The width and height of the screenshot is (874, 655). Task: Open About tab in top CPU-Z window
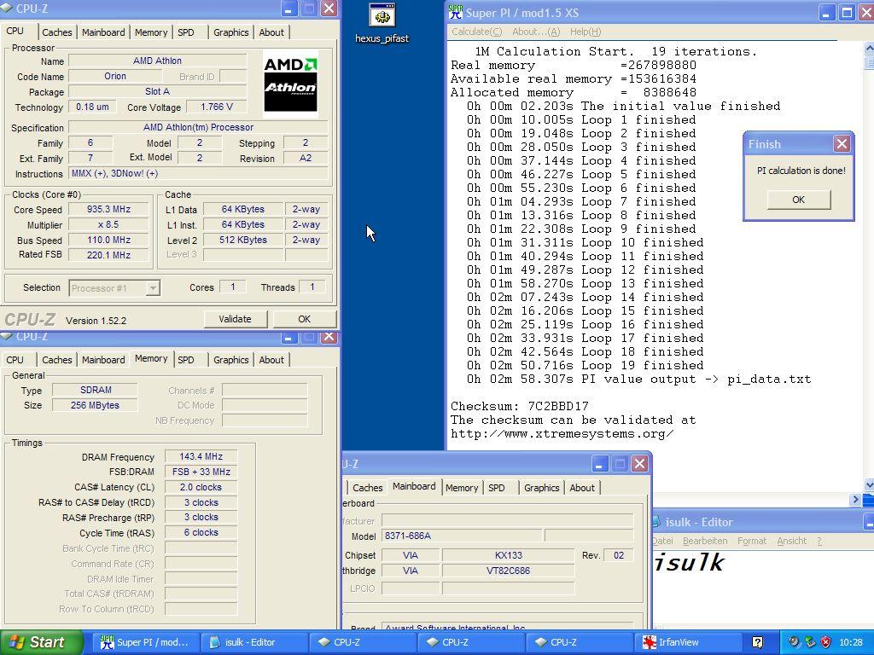pyautogui.click(x=271, y=32)
